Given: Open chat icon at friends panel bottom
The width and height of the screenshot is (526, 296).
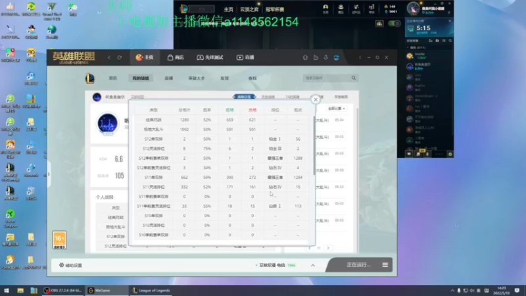Looking at the screenshot, I should coord(409,154).
